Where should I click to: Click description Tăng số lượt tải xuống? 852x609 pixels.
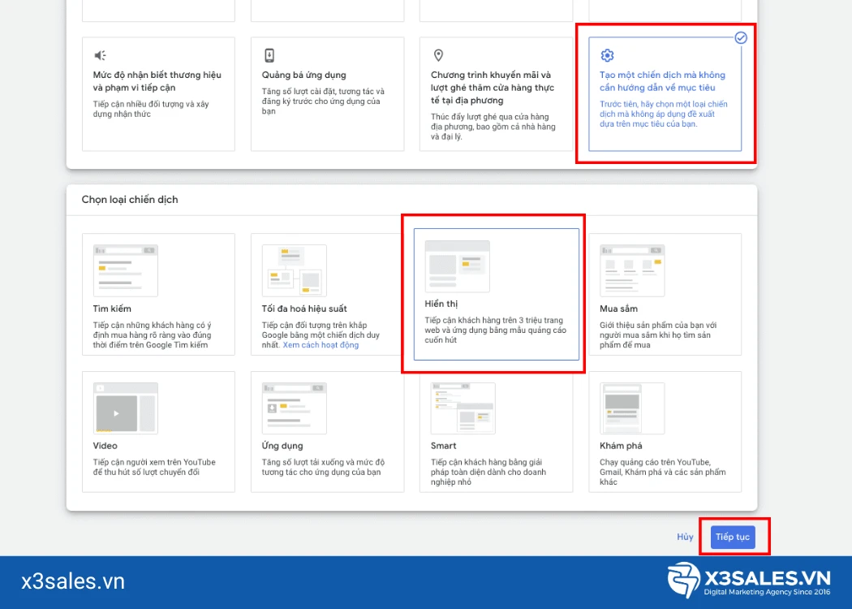pyautogui.click(x=323, y=467)
